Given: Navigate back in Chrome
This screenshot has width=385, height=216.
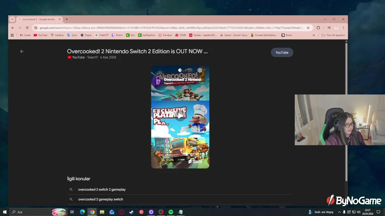Looking at the screenshot, I should pyautogui.click(x=13, y=28).
